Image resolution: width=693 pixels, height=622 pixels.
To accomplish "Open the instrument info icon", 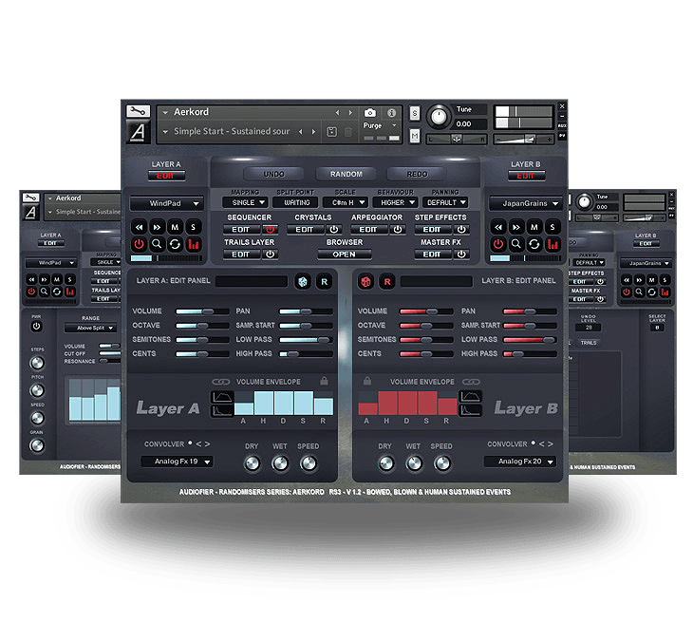I will [x=391, y=113].
